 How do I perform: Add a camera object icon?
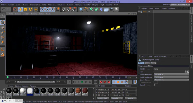(x=111, y=9)
